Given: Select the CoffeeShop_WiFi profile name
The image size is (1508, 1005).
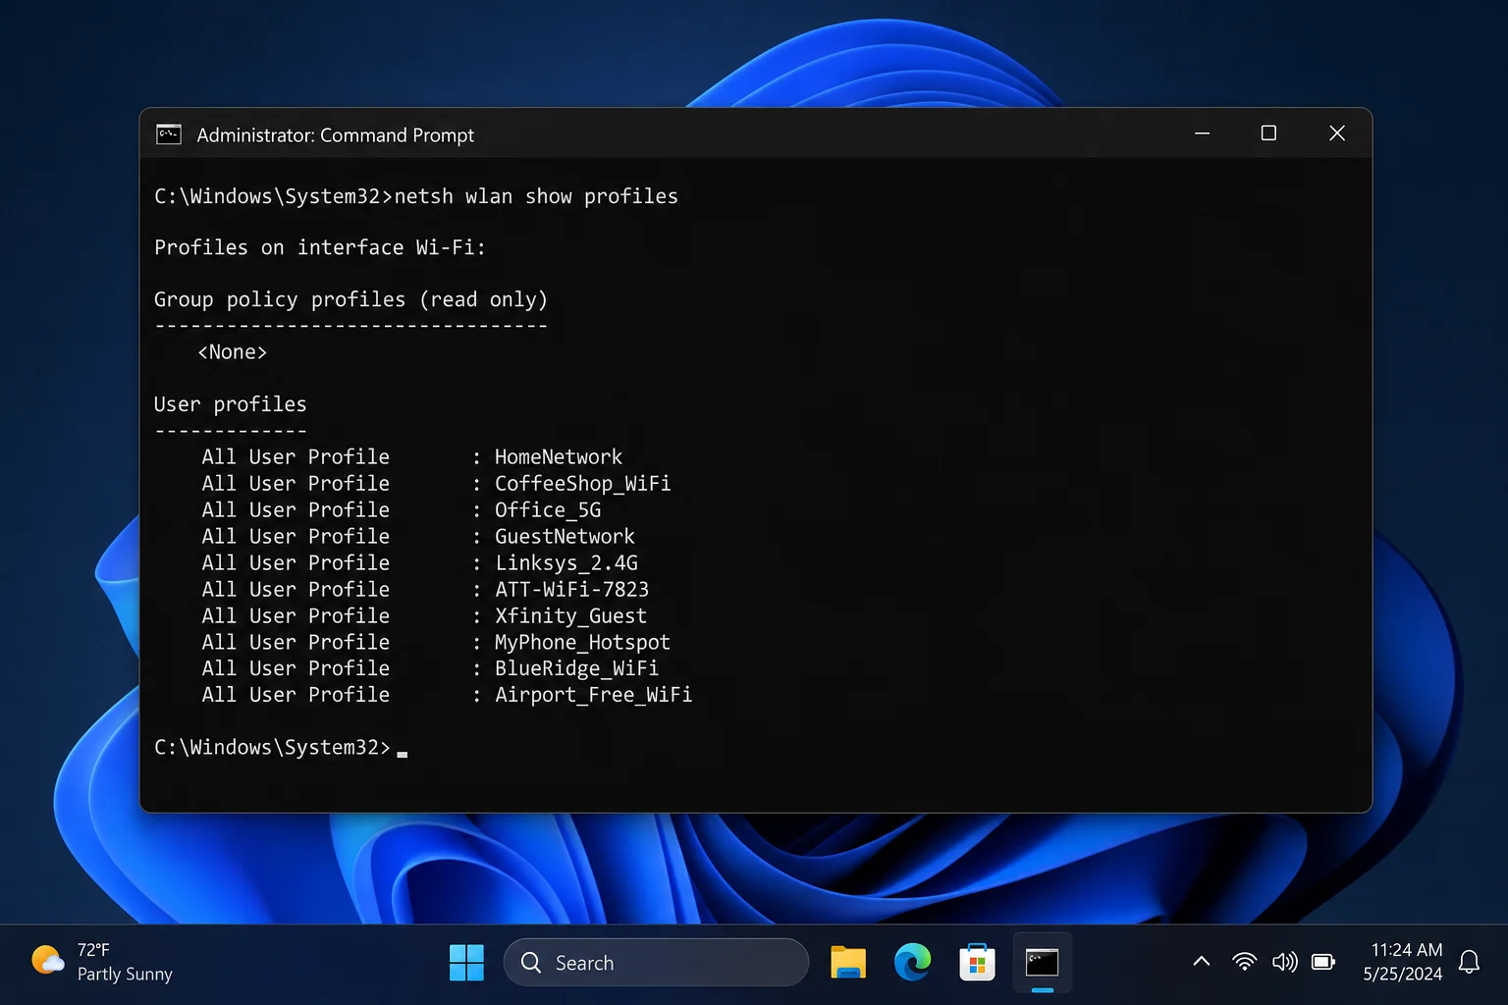Looking at the screenshot, I should click(x=583, y=484).
